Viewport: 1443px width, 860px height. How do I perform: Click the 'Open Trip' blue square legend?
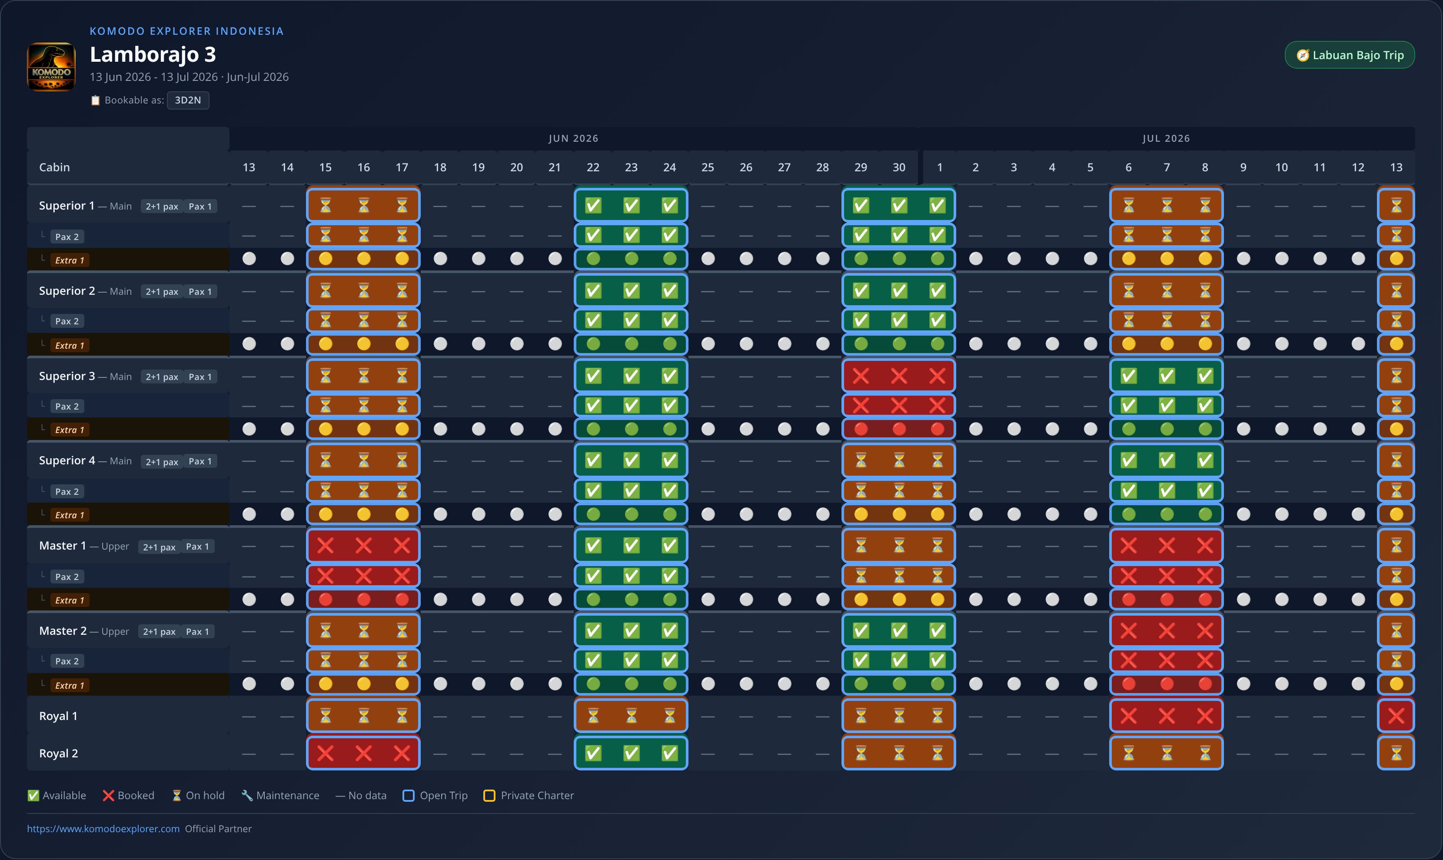point(435,796)
